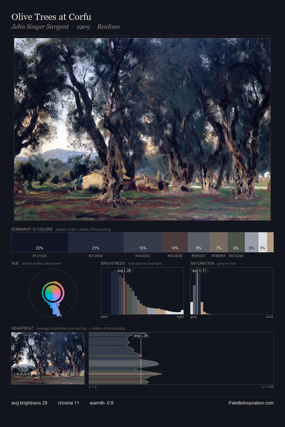
Task: Click the 'dark' axis label
Action: [x=104, y=317]
